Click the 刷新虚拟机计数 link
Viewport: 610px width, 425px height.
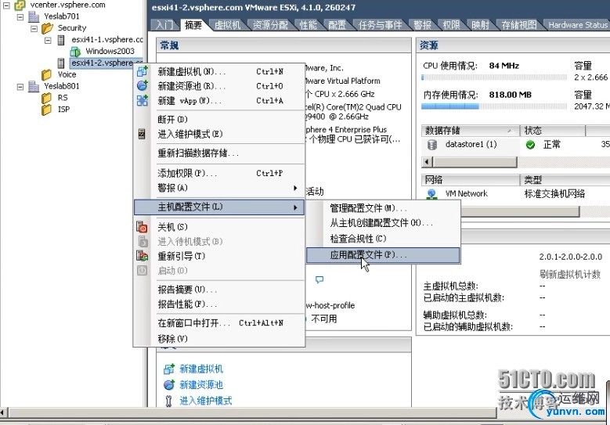point(570,274)
